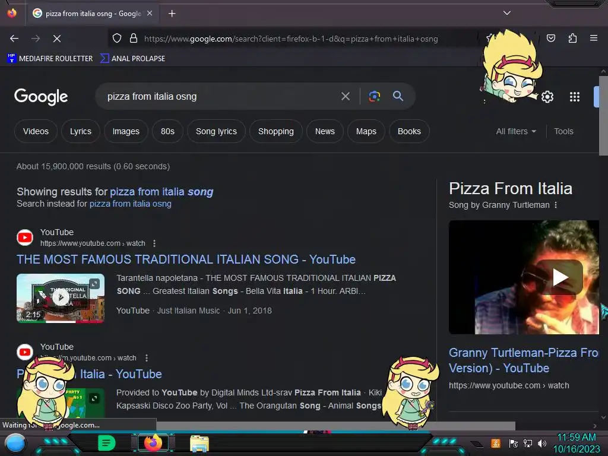The width and height of the screenshot is (608, 456).
Task: Open the Firefox hamburger menu
Action: pyautogui.click(x=594, y=38)
